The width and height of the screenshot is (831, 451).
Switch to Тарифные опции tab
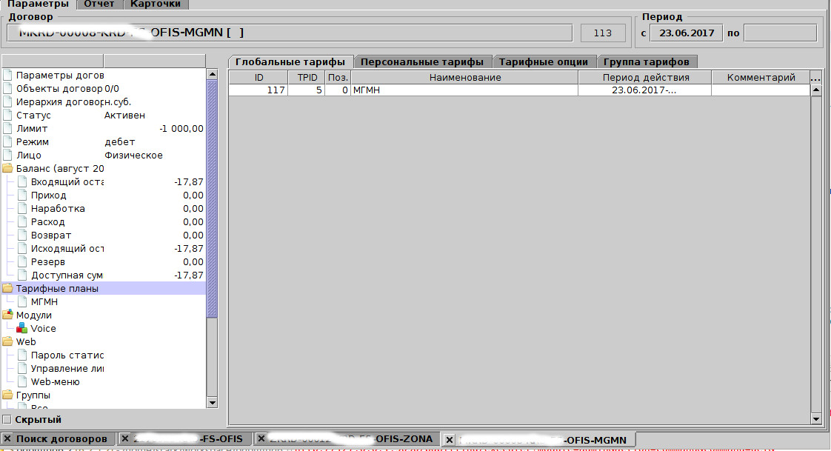point(543,61)
